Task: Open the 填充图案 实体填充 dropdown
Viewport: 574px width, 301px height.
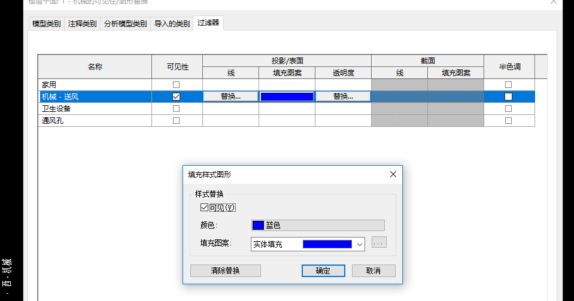Action: (x=308, y=244)
